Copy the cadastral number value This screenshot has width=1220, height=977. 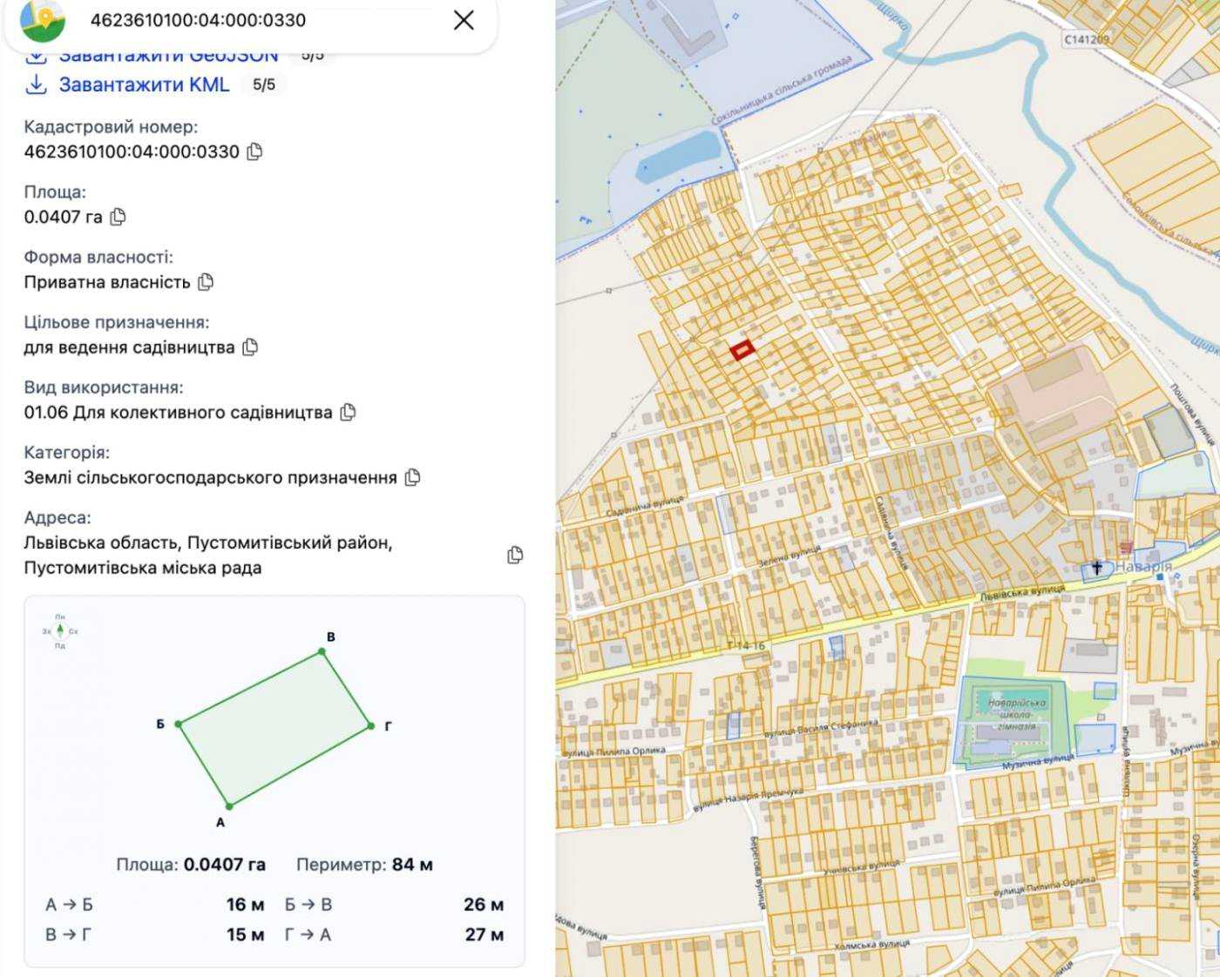tap(254, 152)
